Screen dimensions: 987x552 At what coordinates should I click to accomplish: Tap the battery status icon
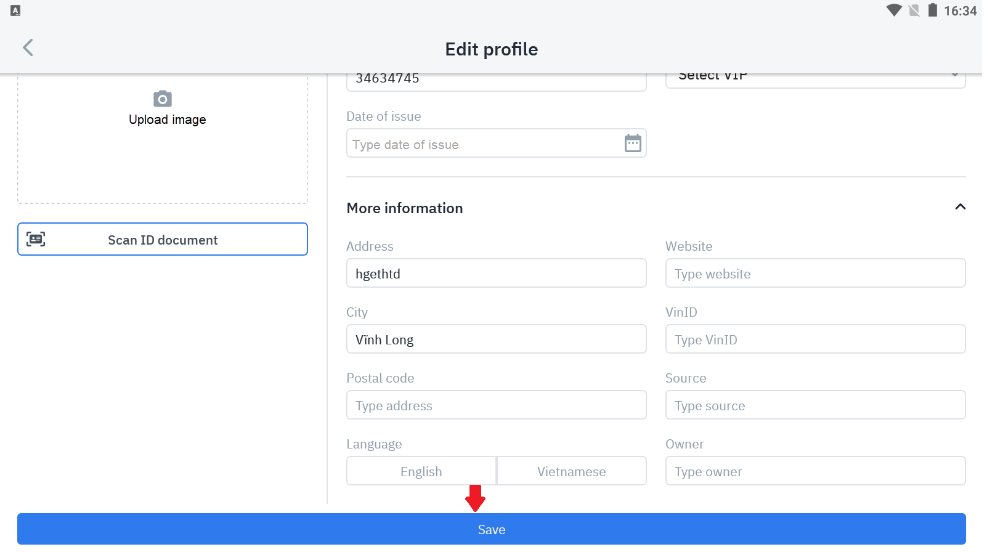932,10
